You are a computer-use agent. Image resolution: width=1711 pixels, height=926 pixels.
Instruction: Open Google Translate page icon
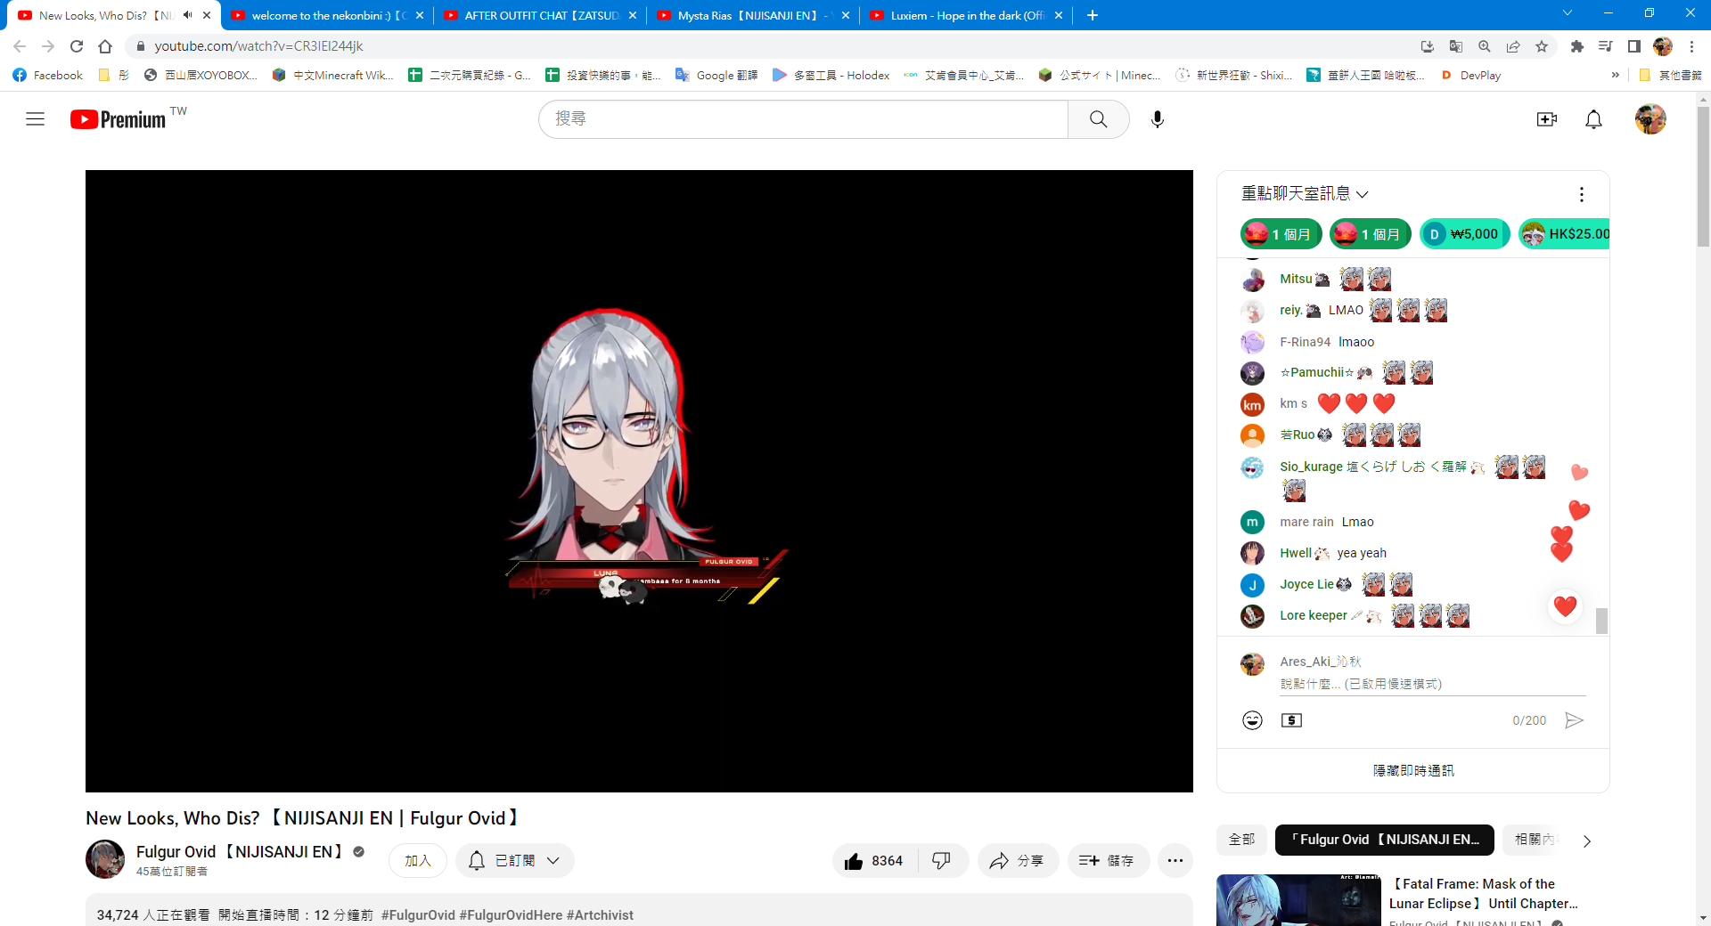[x=1456, y=46]
